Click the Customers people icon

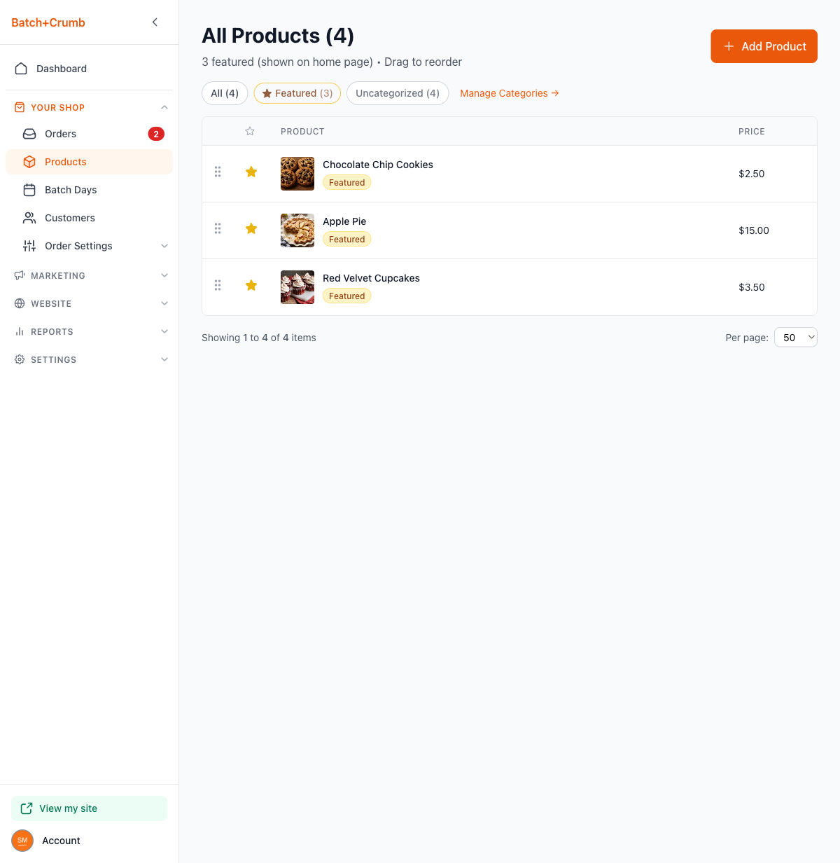point(29,218)
